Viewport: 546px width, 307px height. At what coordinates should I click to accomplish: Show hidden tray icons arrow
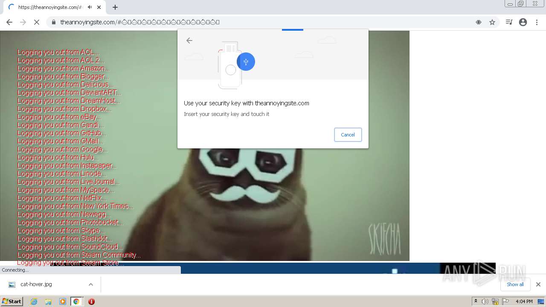[476, 301]
